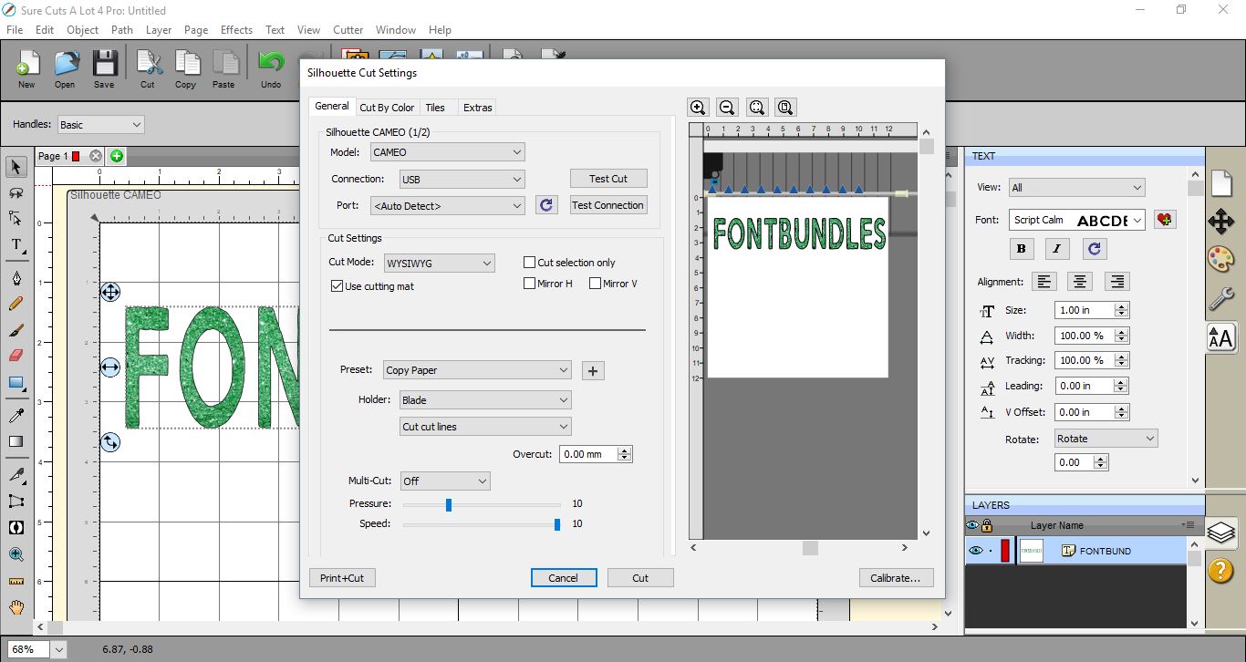Viewport: 1246px width, 662px height.
Task: Open the Fill and Stroke palette panel
Action: 1220,259
